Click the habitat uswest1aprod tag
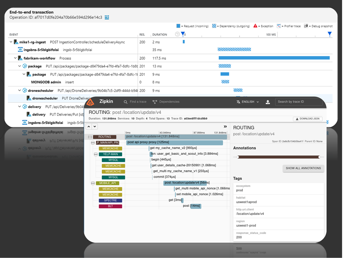 278,200
